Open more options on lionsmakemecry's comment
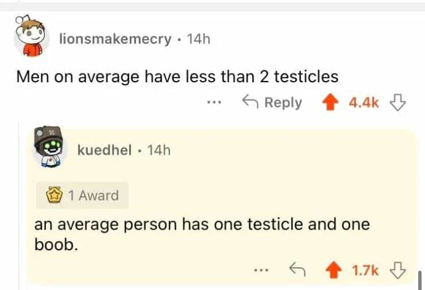This screenshot has height=290, width=425. [214, 102]
